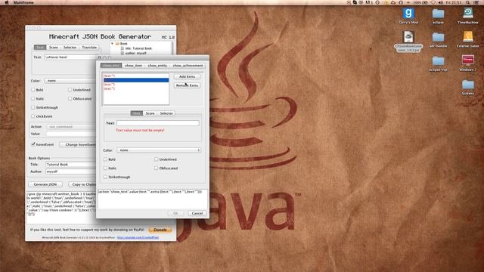Viewport: 484px width, 272px height.
Task: Enable Italic in the main window
Action: (x=33, y=99)
